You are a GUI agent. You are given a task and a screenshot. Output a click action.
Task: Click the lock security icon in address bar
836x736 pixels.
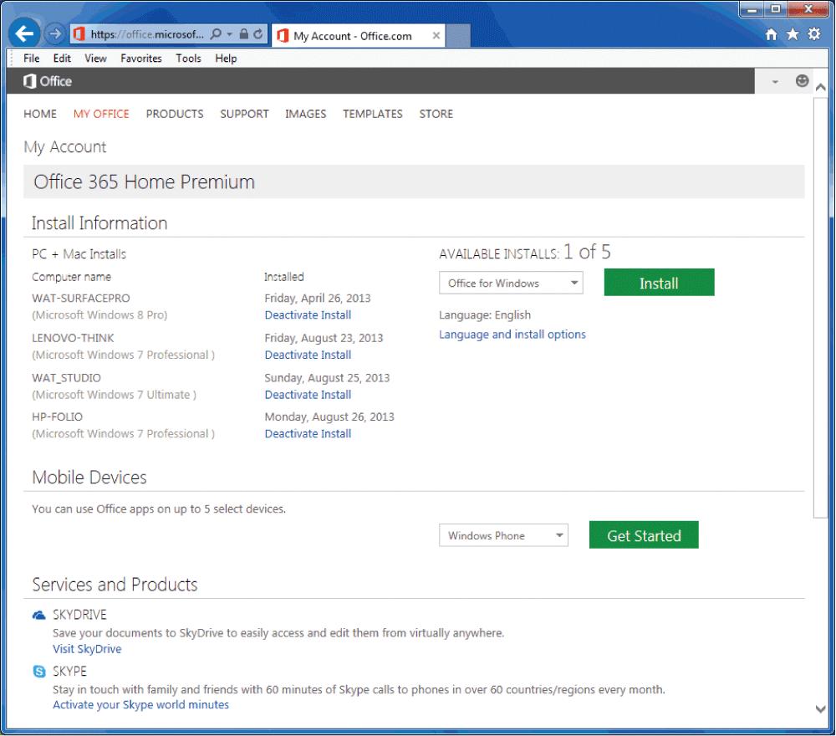tap(243, 34)
